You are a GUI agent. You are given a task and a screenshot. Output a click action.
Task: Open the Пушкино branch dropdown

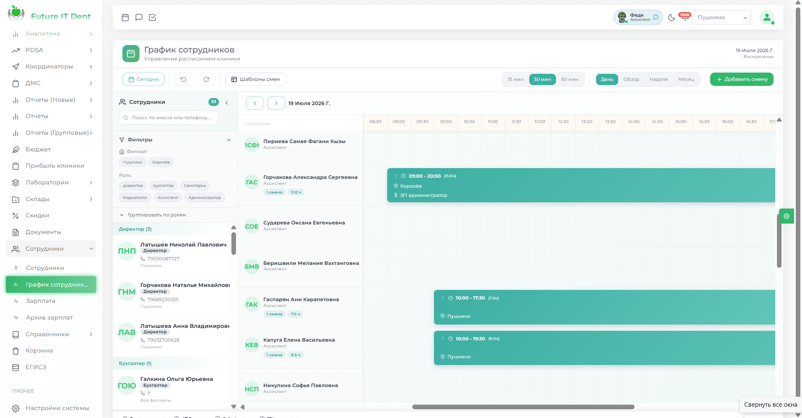(x=721, y=18)
